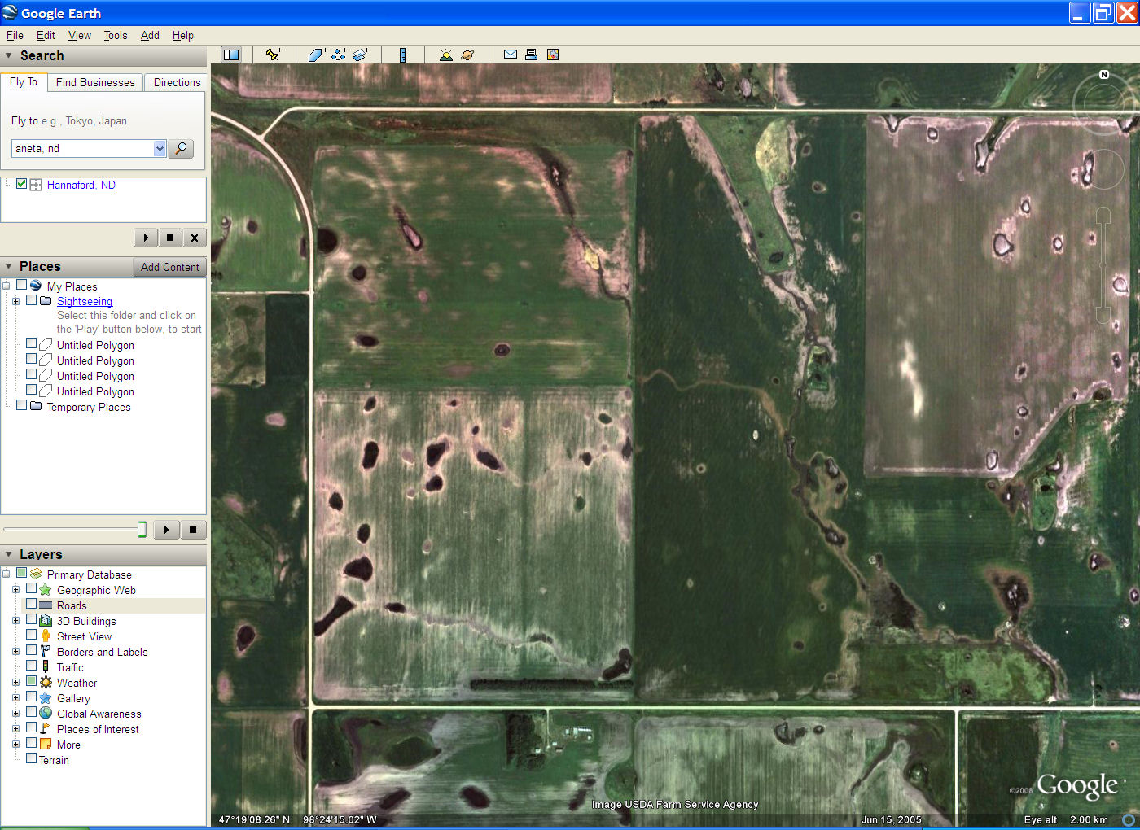
Task: Click the Places of Interest flag icon
Action: 46,728
